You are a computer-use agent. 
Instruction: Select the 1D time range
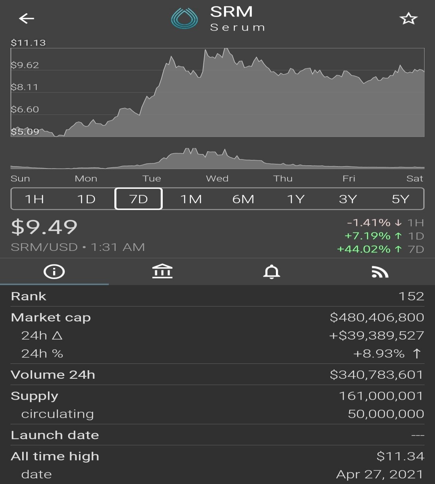pyautogui.click(x=86, y=199)
